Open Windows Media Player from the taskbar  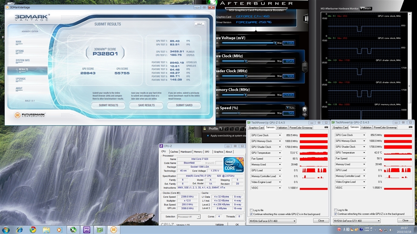[59, 230]
